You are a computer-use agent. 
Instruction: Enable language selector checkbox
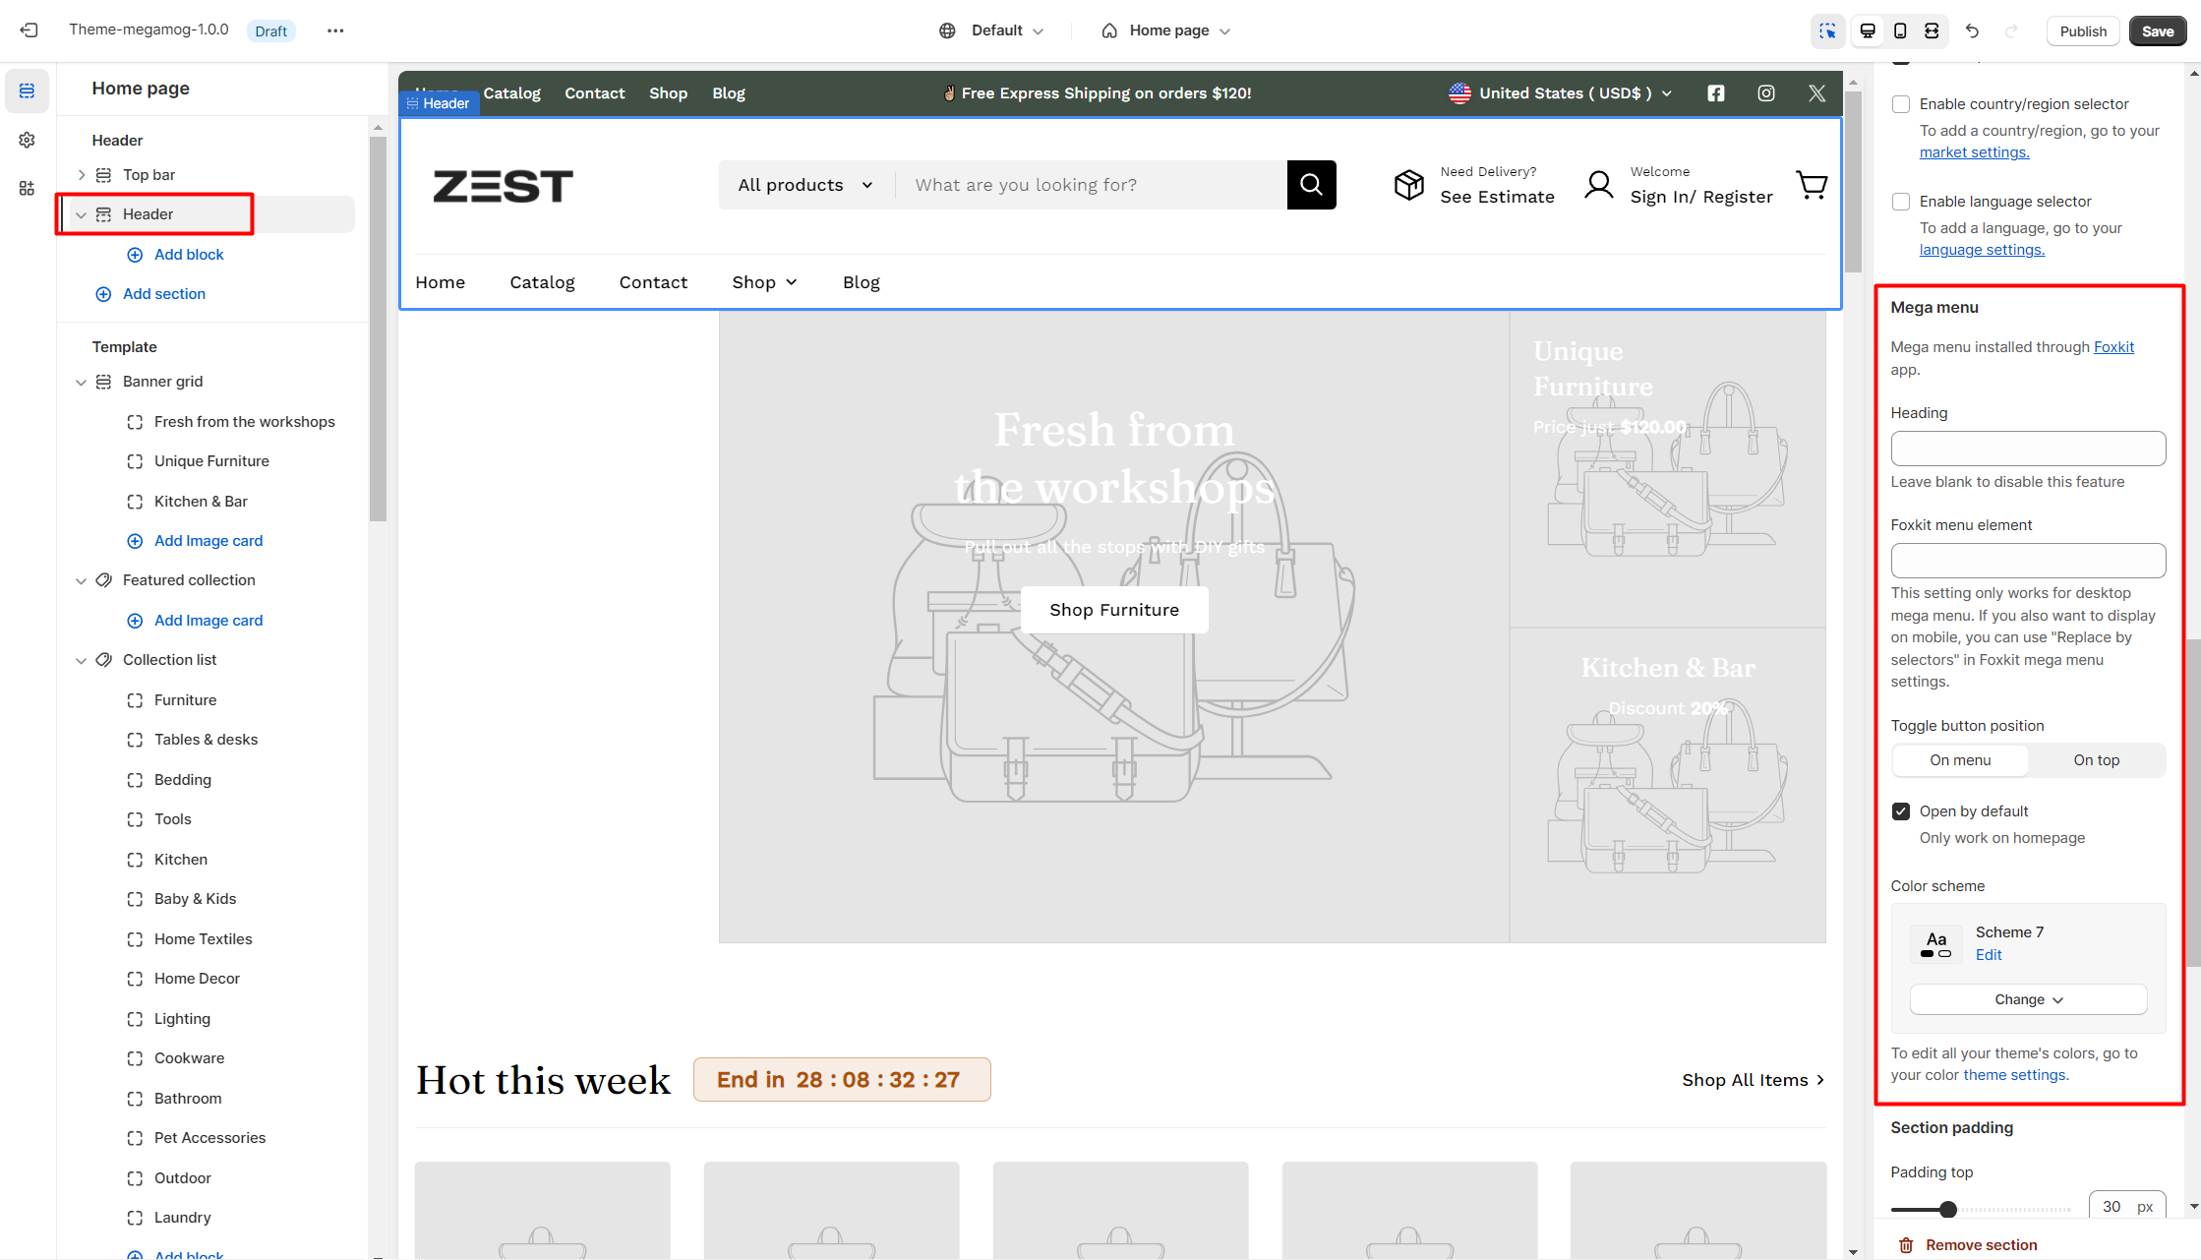tap(1901, 202)
